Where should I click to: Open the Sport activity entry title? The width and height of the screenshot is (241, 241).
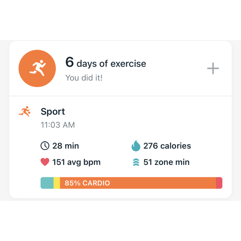pyautogui.click(x=53, y=112)
